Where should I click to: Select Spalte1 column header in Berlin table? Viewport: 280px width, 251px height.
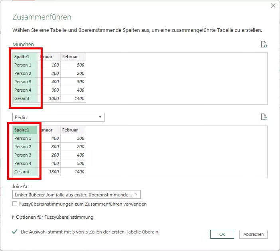point(25,130)
